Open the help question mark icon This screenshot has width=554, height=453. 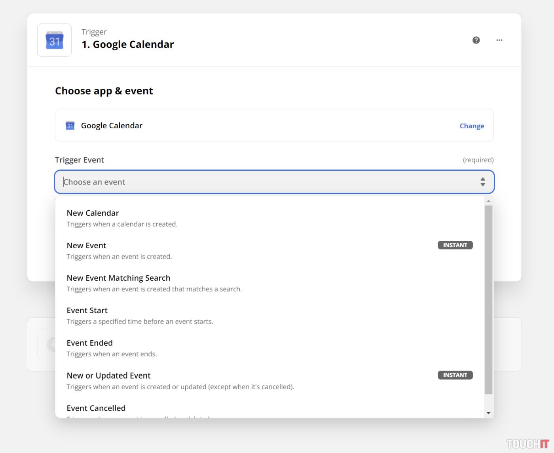point(476,40)
